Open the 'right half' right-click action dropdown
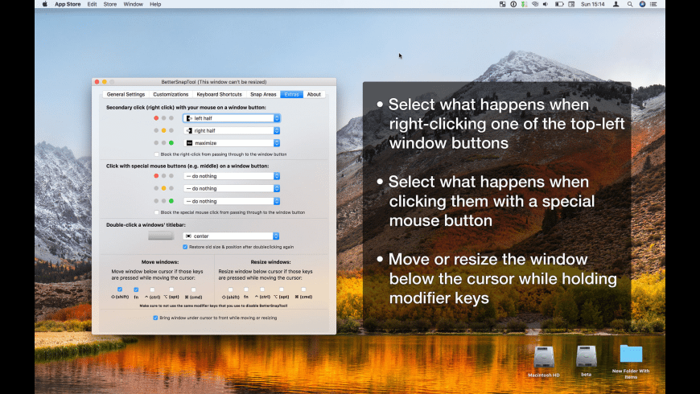Screen dimensions: 700x394 [232, 131]
